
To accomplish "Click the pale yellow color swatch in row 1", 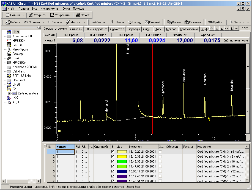I will point(122,152).
